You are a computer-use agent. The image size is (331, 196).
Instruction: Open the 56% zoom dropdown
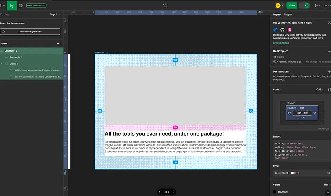click(326, 6)
